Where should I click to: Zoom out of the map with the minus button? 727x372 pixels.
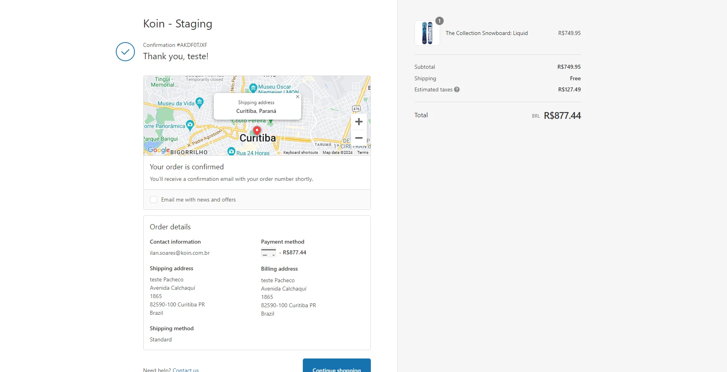pos(359,138)
